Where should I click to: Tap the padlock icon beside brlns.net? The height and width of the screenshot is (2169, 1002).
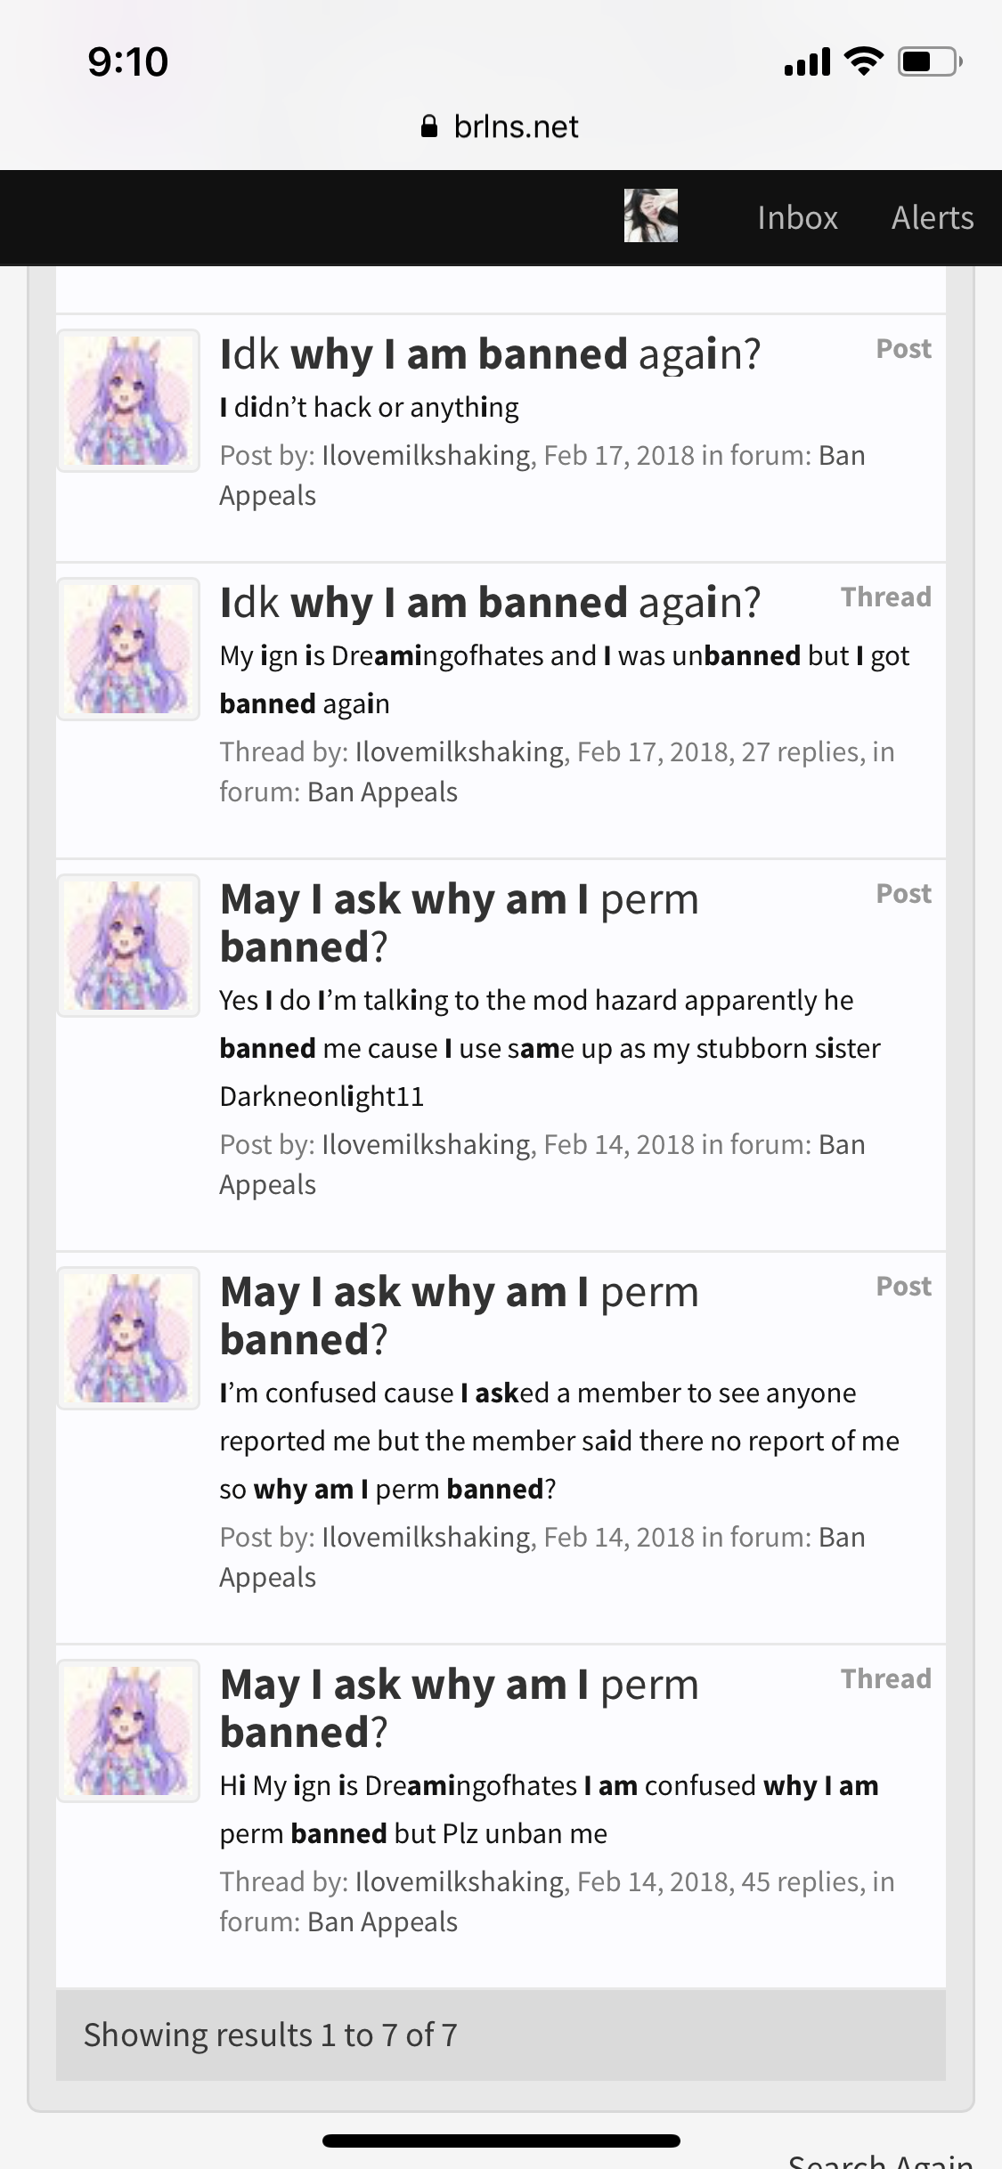[x=429, y=126]
